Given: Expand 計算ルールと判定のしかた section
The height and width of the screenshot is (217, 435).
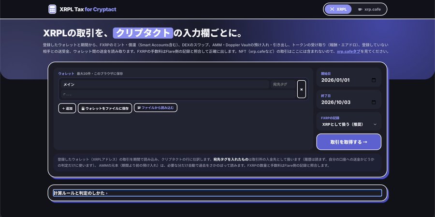Looking at the screenshot, I should 217,193.
